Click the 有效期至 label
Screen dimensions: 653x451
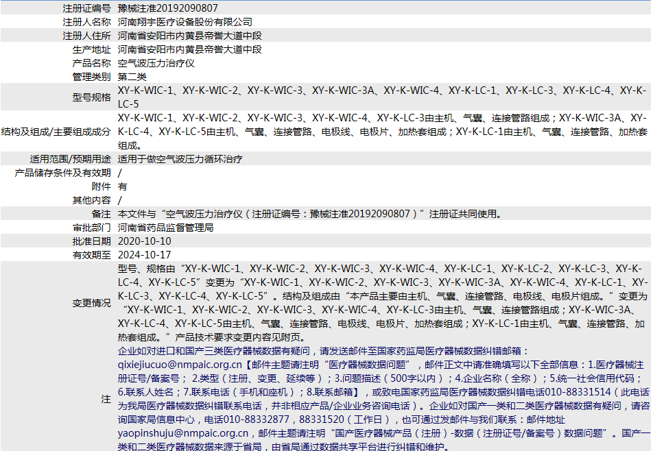pyautogui.click(x=92, y=256)
